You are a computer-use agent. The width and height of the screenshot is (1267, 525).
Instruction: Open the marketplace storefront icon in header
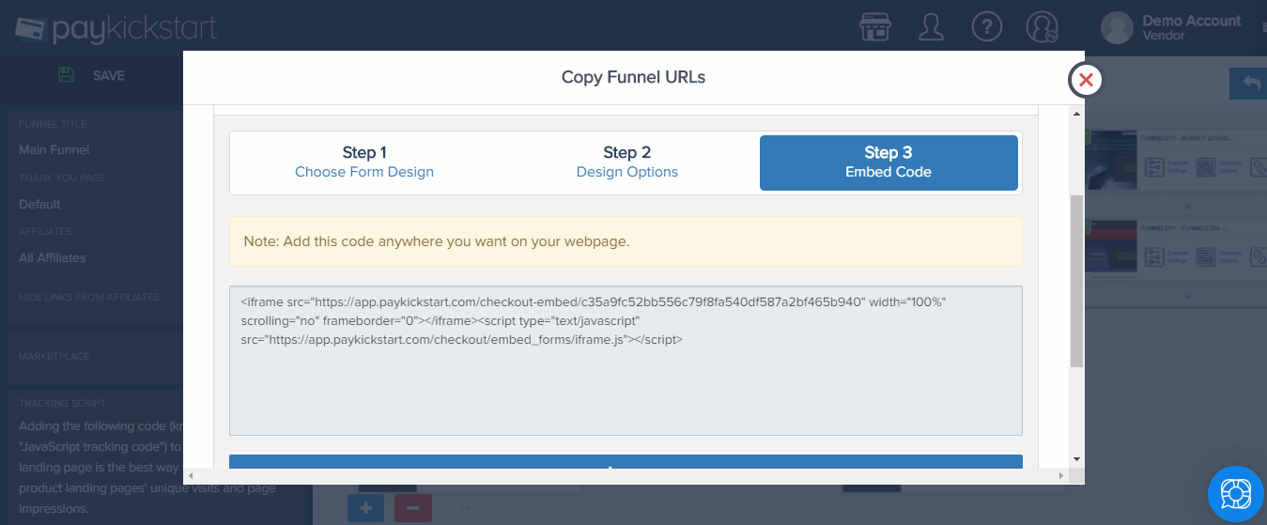coord(875,26)
